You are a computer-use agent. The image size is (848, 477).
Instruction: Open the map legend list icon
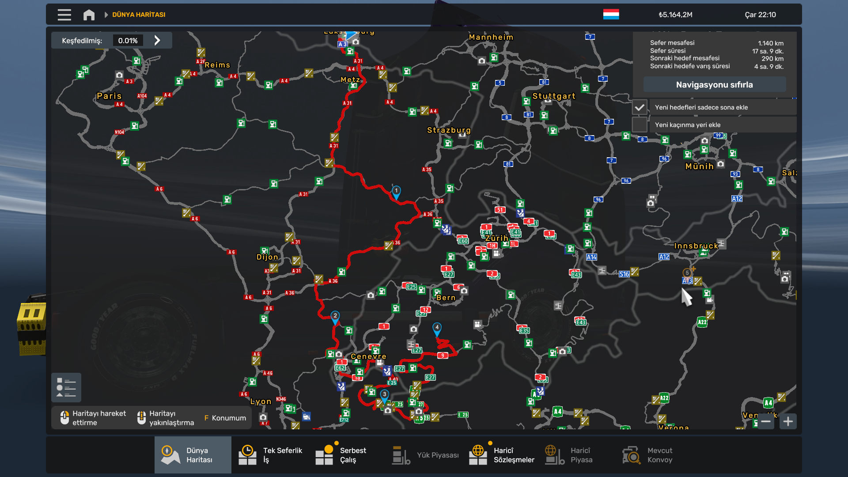coord(66,387)
